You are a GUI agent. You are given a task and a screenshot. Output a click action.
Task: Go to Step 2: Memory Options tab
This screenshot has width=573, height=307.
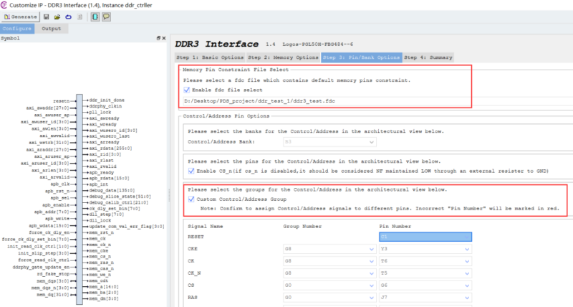284,57
